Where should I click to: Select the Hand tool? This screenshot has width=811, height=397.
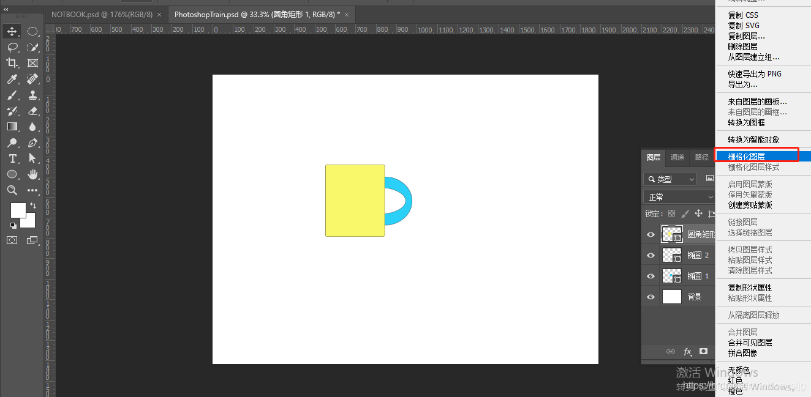point(32,174)
